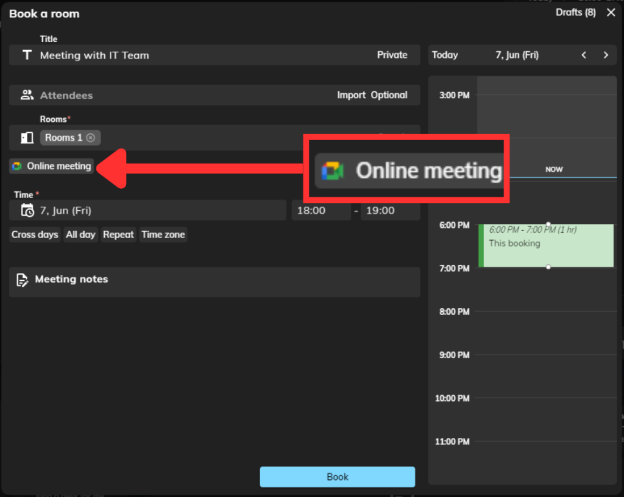
Task: Click the Google Meet icon beside Online meeting
Action: tap(17, 166)
